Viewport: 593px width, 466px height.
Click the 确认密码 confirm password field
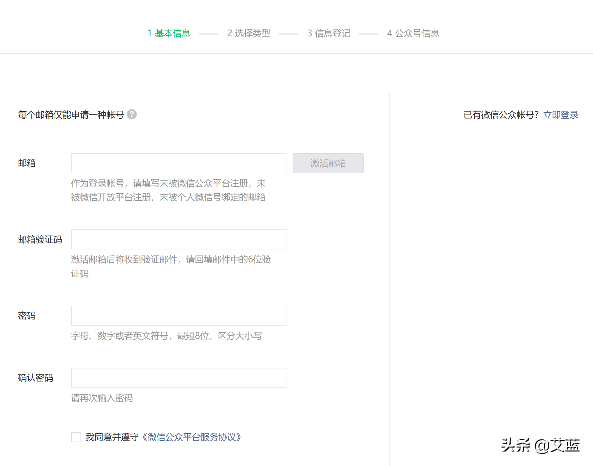179,378
